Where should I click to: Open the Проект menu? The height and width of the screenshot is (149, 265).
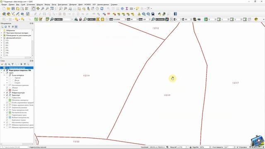click(4, 5)
